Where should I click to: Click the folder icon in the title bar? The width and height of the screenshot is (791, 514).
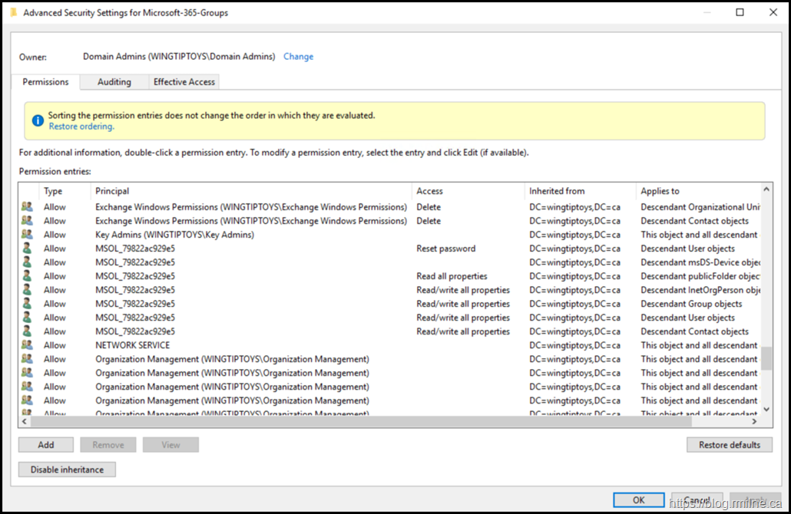(12, 12)
